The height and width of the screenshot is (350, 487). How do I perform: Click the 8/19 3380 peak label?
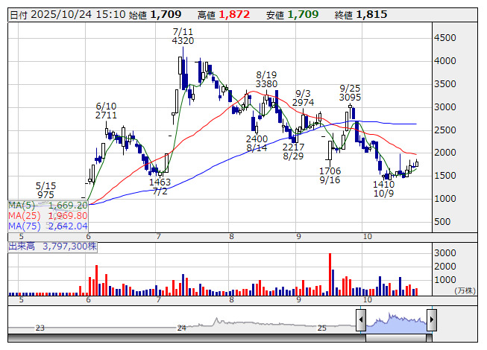(266, 79)
